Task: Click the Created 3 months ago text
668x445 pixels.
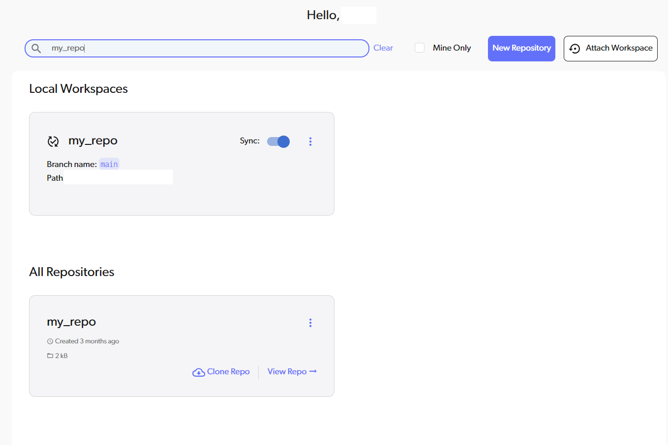Action: tap(87, 341)
